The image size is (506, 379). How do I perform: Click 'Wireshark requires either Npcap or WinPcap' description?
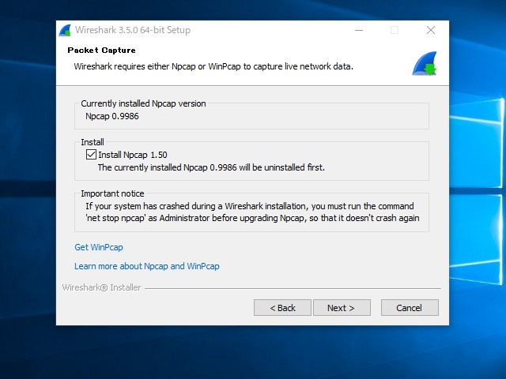(x=213, y=66)
